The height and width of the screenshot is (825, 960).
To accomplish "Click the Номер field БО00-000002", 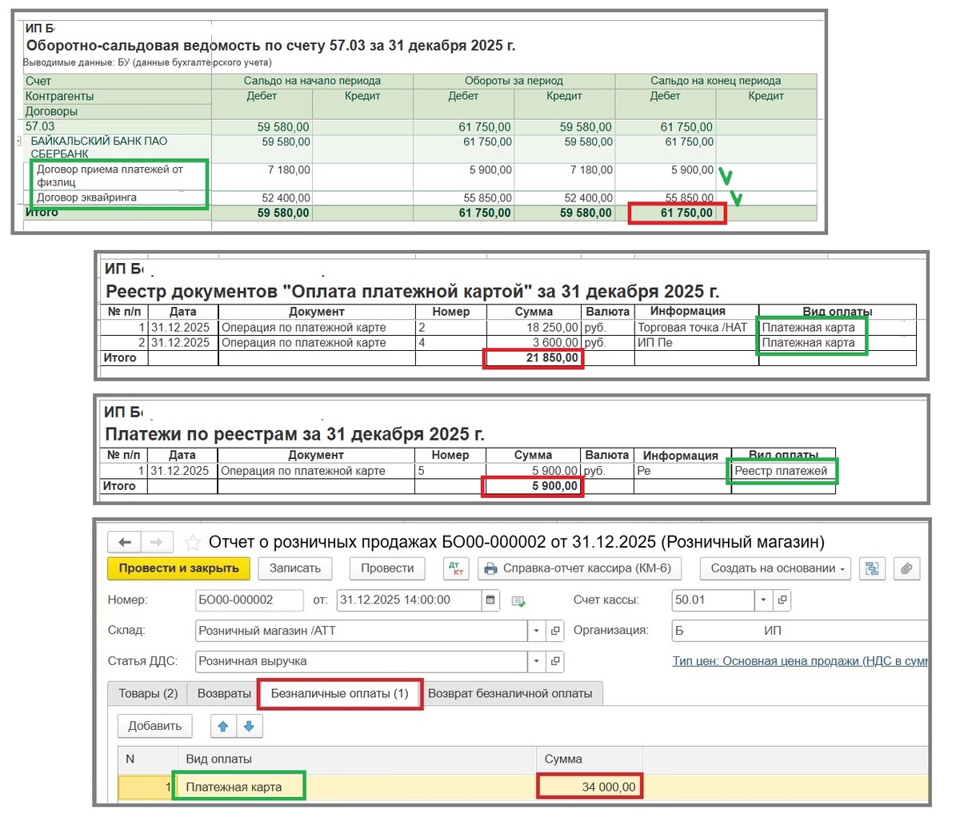I will tap(250, 600).
